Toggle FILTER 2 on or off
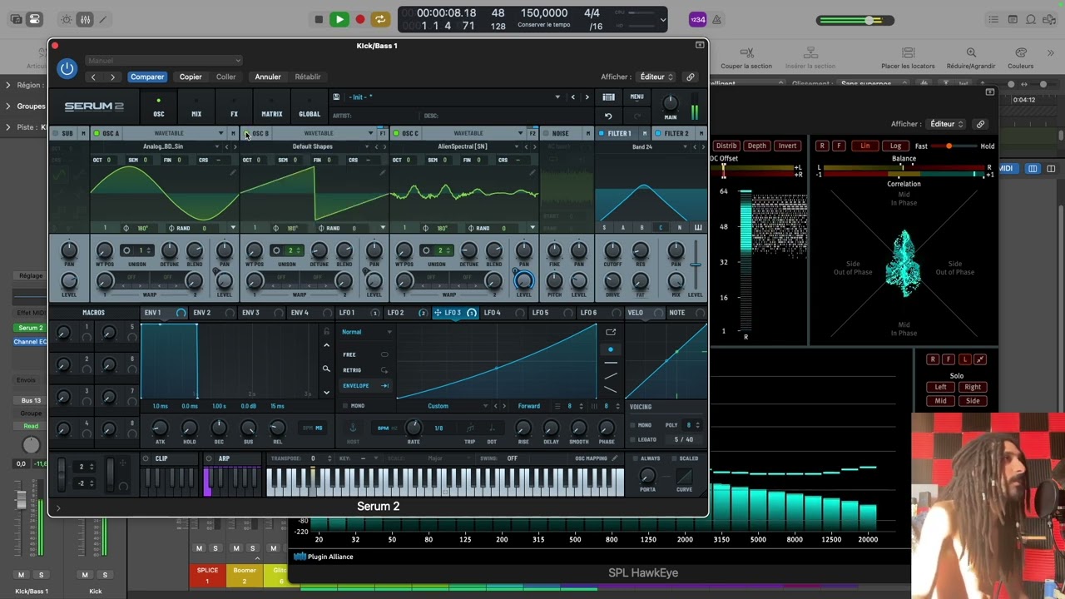Image resolution: width=1065 pixels, height=599 pixels. coord(658,133)
